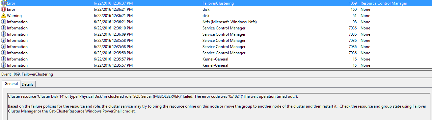Select the Kernel-General row with event ID 15
This screenshot has height=120, width=432.
click(x=216, y=65)
